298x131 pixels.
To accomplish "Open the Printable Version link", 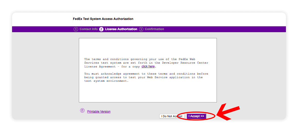I will click(x=99, y=112).
